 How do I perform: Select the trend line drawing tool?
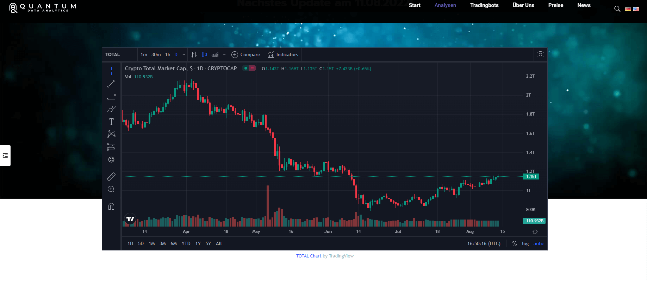click(x=111, y=84)
